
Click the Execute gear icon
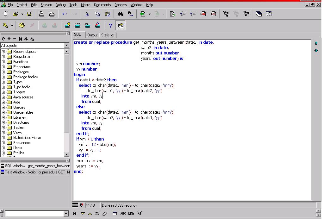pyautogui.click(x=22, y=25)
